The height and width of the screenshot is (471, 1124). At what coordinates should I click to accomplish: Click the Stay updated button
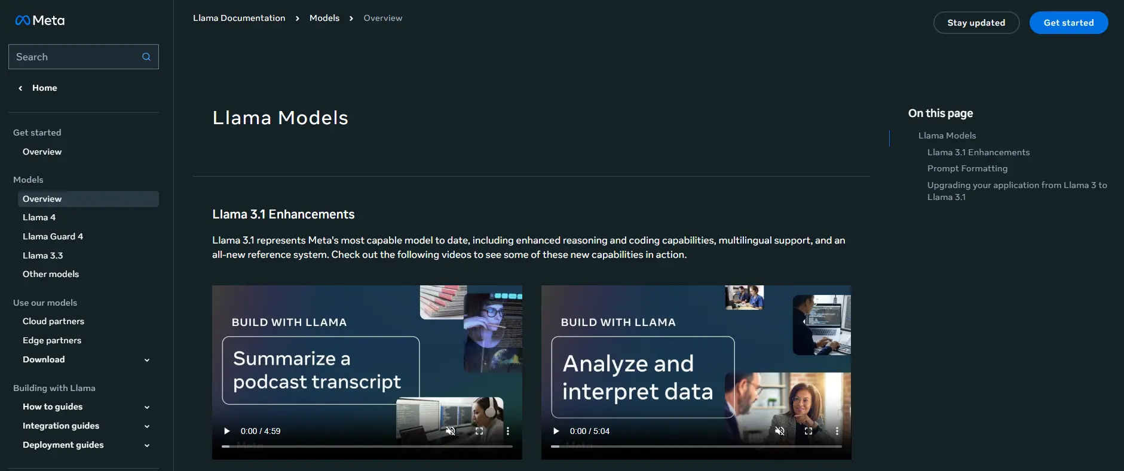pyautogui.click(x=976, y=23)
